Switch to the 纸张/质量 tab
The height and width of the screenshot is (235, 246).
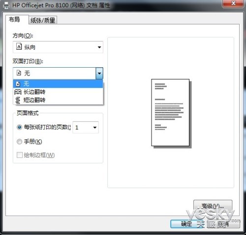tap(43, 20)
